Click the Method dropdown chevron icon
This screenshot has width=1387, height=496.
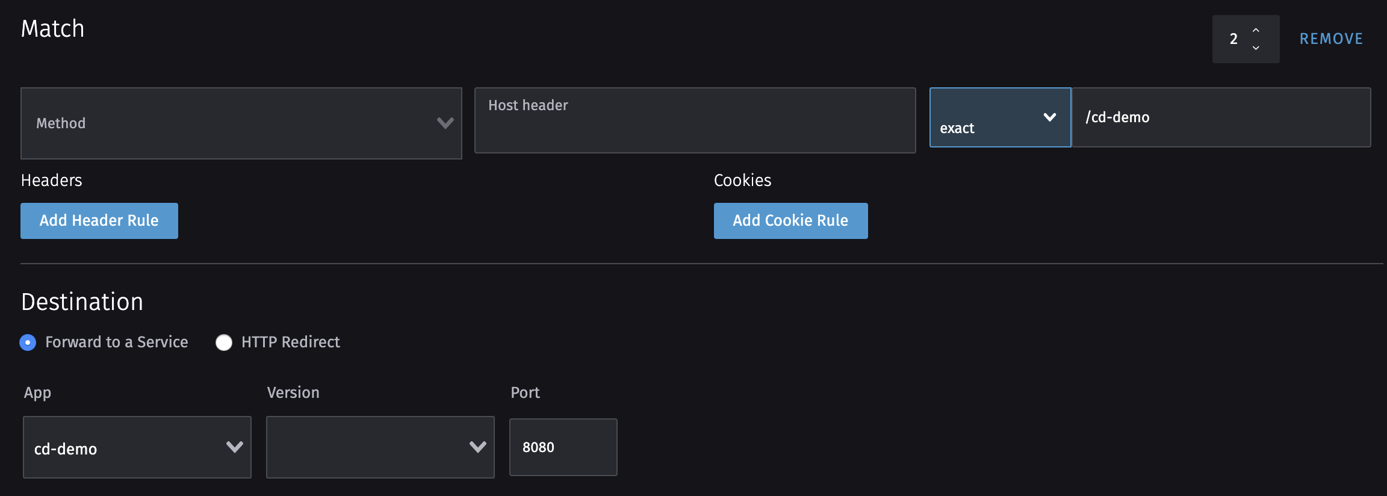445,123
